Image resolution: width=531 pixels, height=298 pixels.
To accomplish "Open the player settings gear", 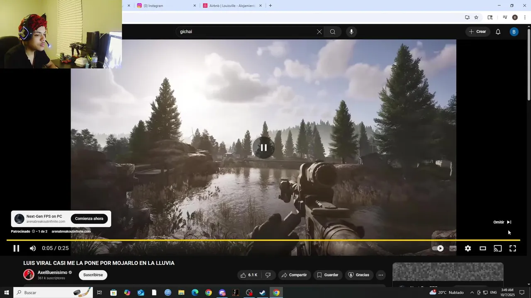I will (468, 248).
